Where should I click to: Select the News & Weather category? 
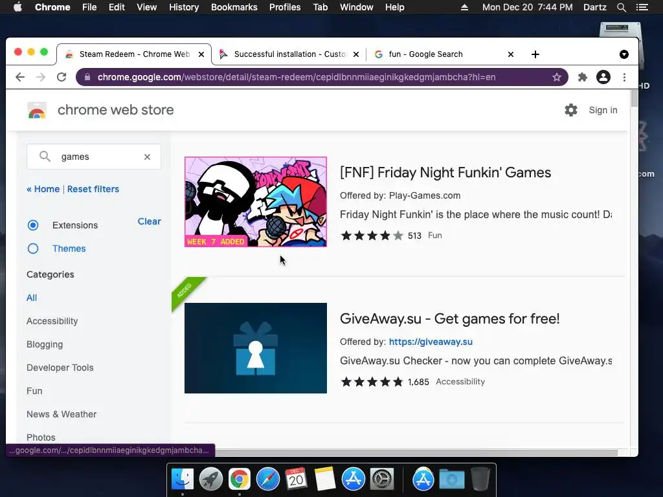click(62, 414)
